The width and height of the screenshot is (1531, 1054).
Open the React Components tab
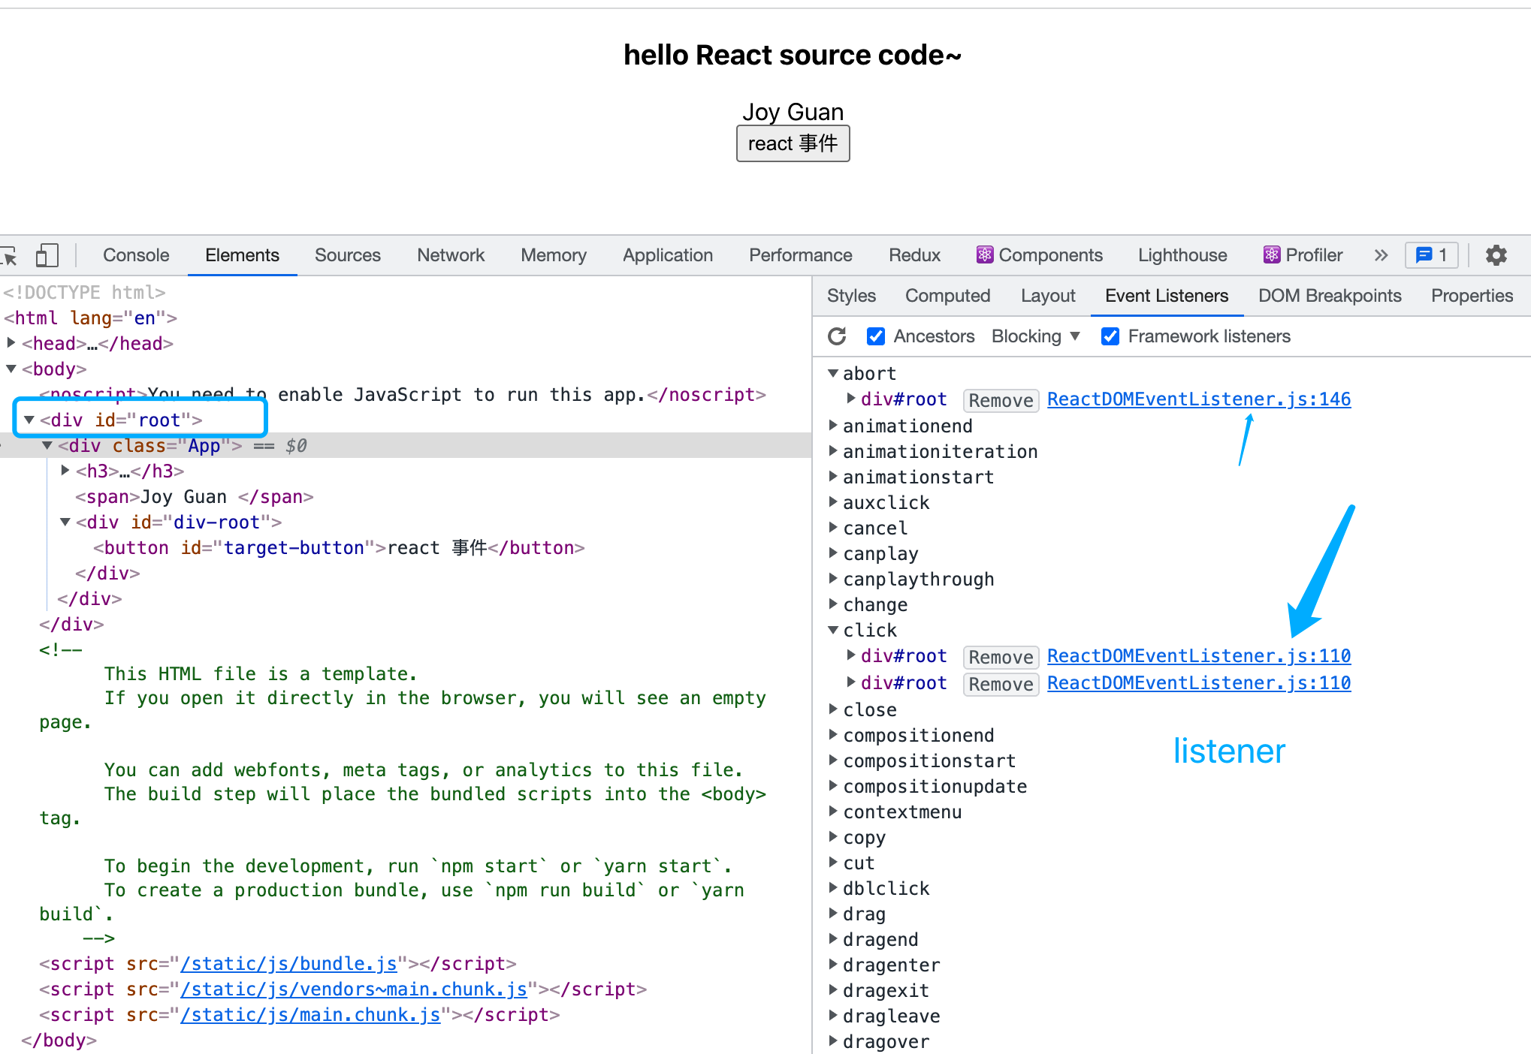1040,255
